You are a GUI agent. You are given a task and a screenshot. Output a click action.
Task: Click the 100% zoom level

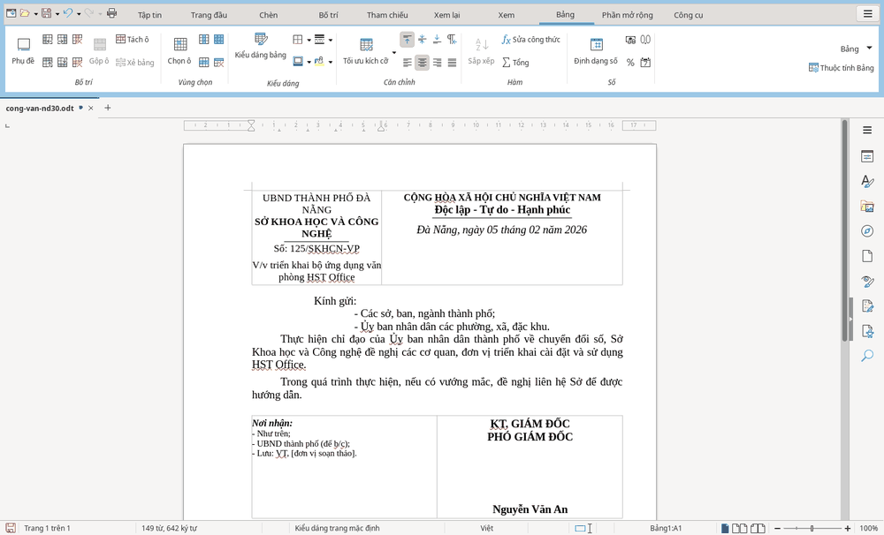(868, 528)
